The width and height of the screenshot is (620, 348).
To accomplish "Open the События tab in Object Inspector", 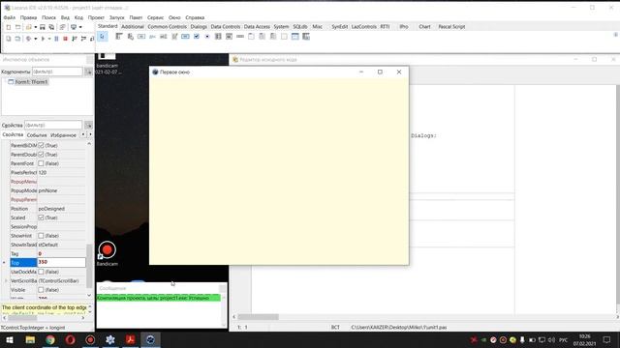I will [x=37, y=135].
